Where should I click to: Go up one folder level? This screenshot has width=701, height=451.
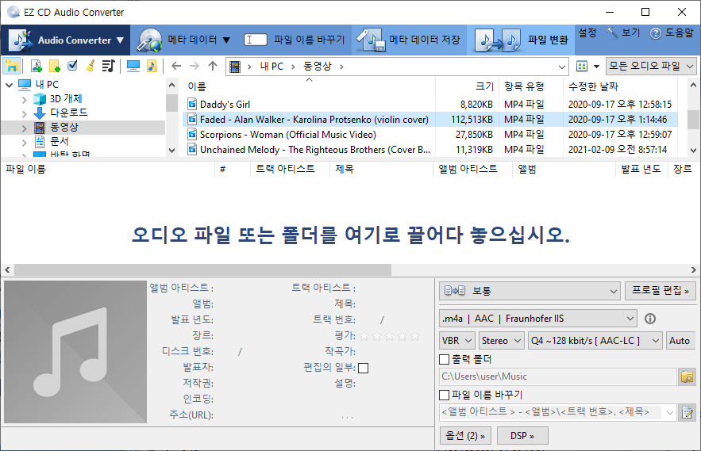tap(213, 66)
